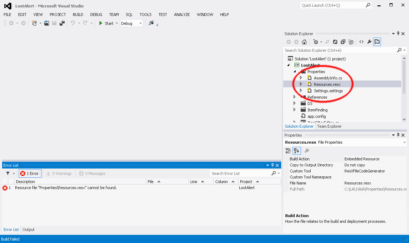Screen dimensions: 409x243
Task: Click the Open File toolbar icon
Action: coord(47,23)
